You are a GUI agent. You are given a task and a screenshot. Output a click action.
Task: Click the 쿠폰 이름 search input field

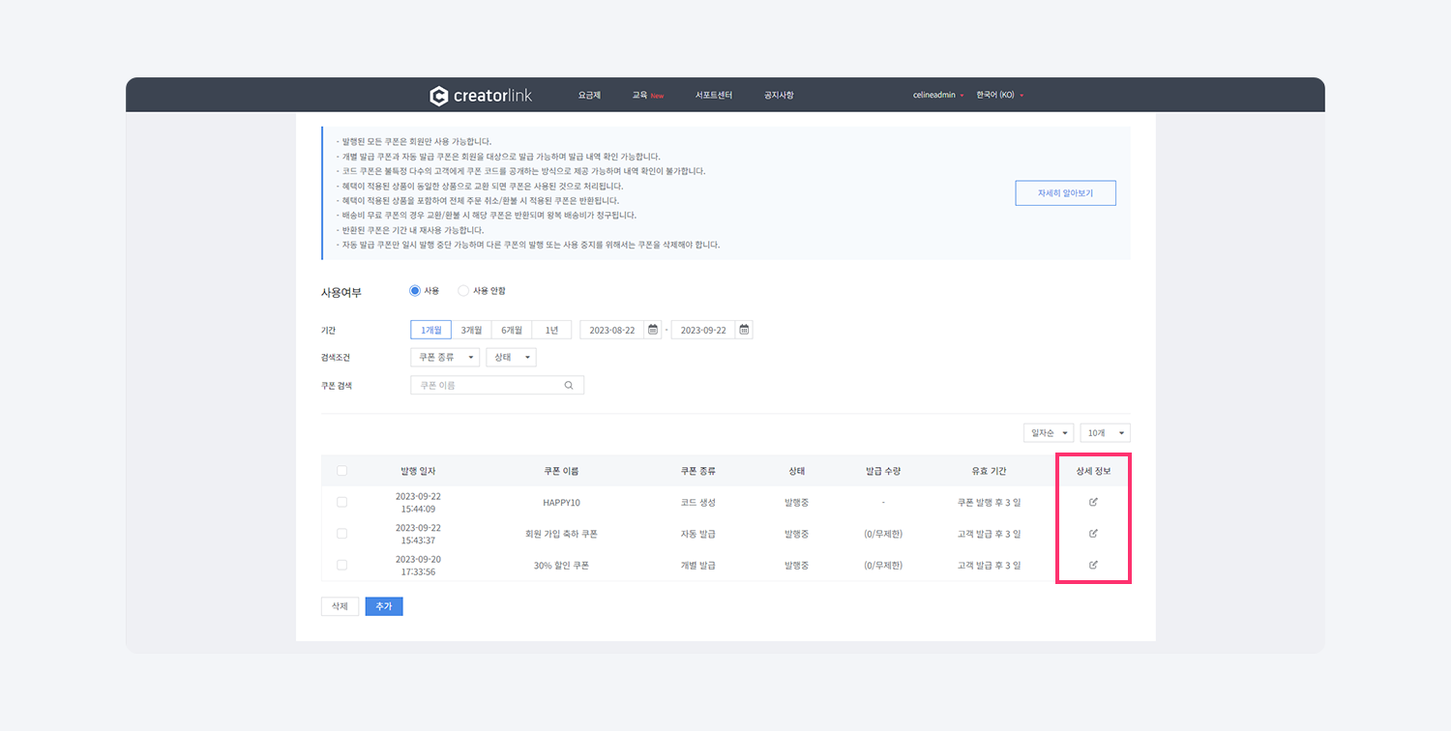487,385
